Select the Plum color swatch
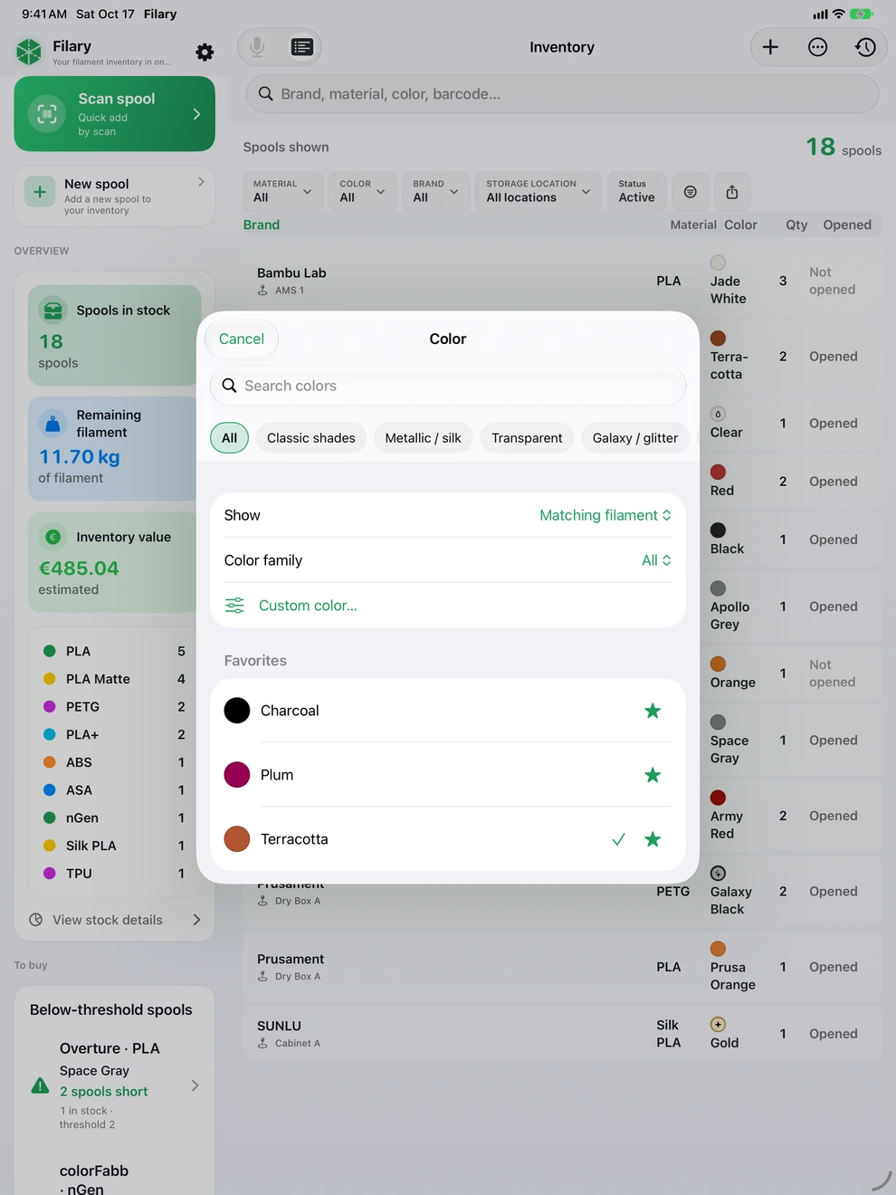The height and width of the screenshot is (1195, 896). (237, 775)
